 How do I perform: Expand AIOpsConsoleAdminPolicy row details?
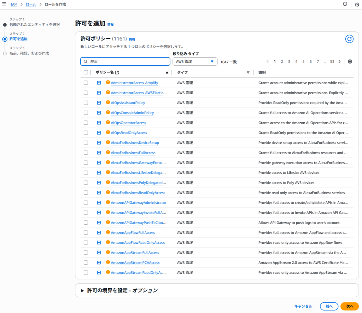(99, 113)
